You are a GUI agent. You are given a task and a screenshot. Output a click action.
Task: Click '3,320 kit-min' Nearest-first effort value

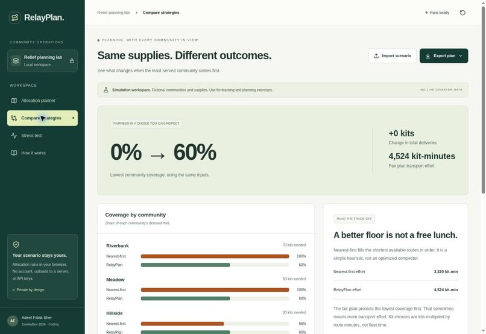click(x=446, y=272)
